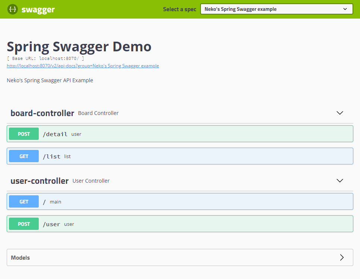This screenshot has width=360, height=279.
Task: Expand the GET / main operation
Action: tap(180, 202)
